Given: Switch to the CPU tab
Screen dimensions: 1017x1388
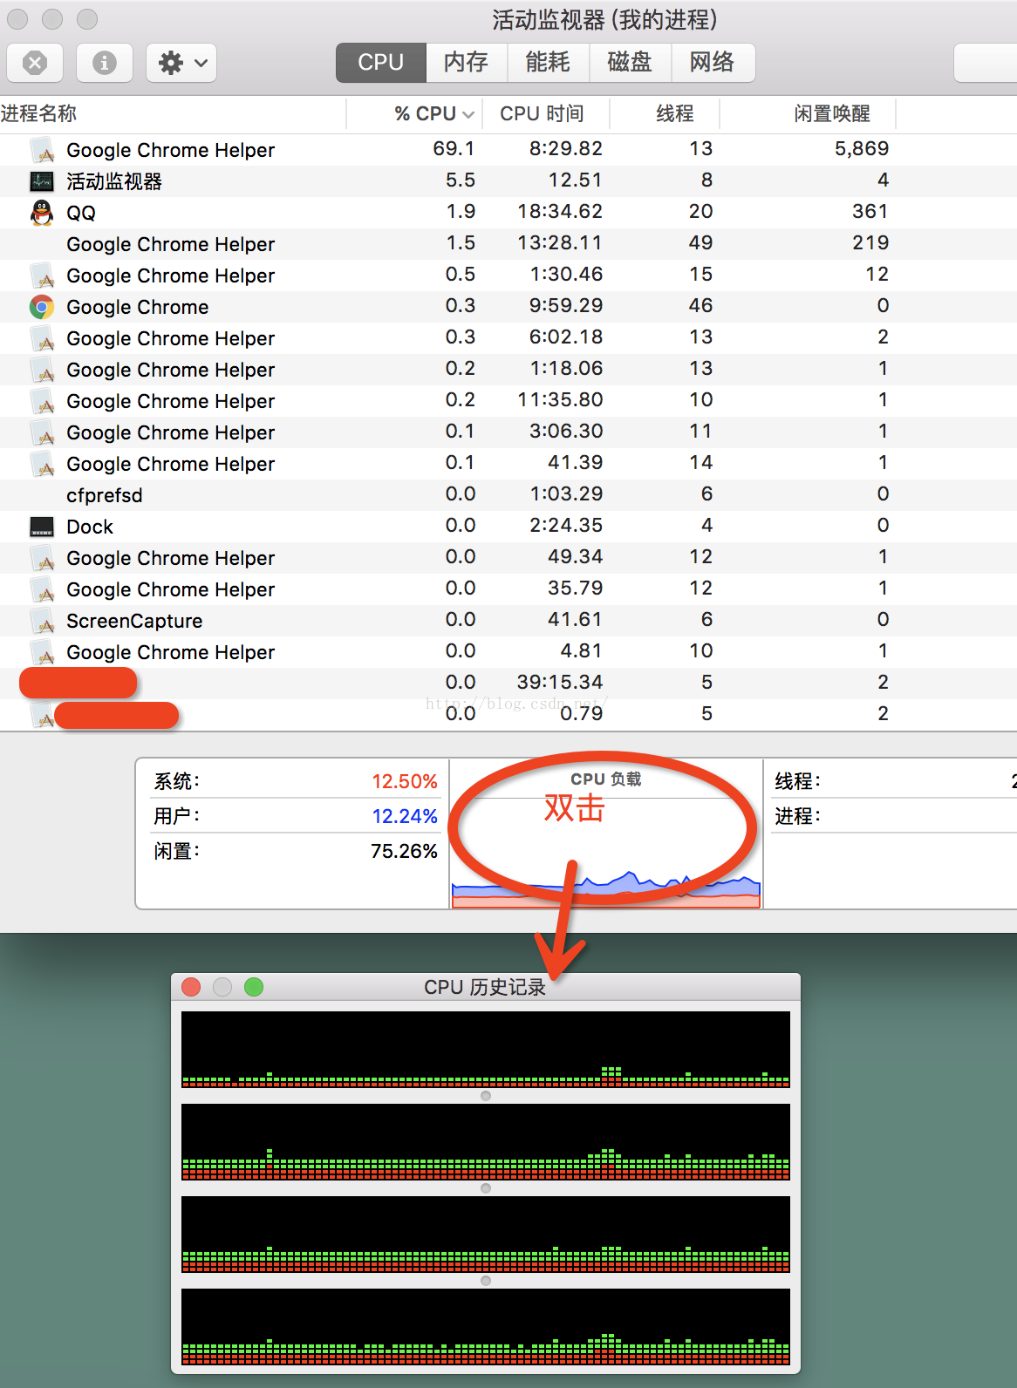Looking at the screenshot, I should (381, 63).
